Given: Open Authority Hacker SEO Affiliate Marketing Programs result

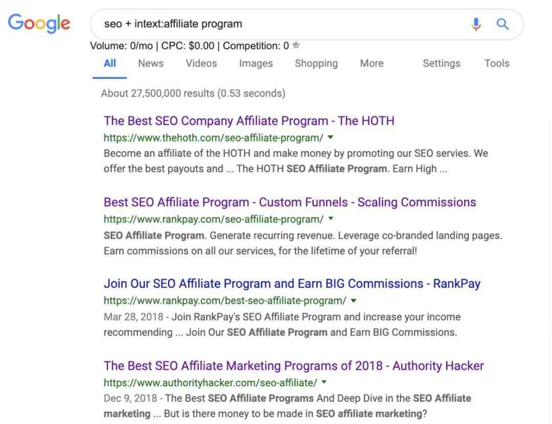Looking at the screenshot, I should pos(293,366).
